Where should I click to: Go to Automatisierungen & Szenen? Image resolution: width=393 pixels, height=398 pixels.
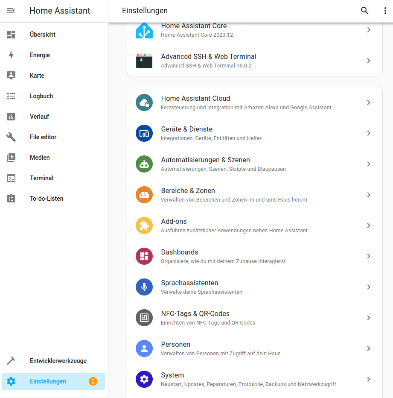click(x=255, y=164)
